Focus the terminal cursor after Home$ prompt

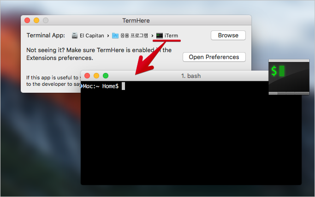pyautogui.click(x=123, y=86)
